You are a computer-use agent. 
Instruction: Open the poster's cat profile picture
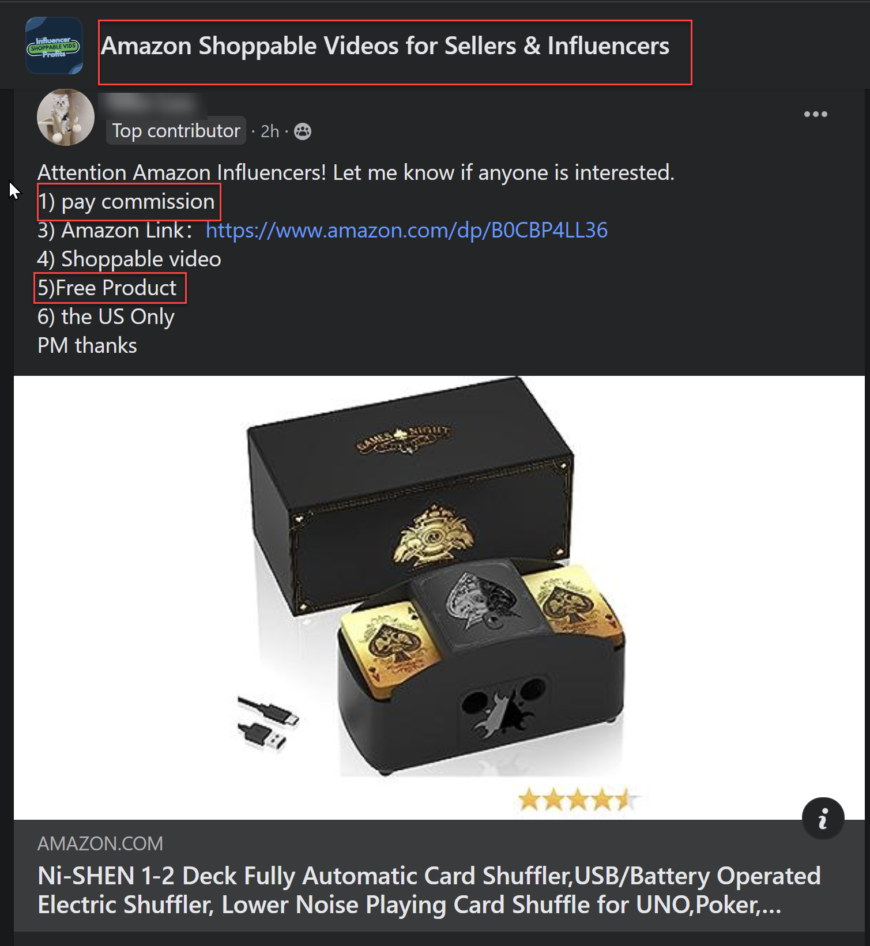click(66, 117)
